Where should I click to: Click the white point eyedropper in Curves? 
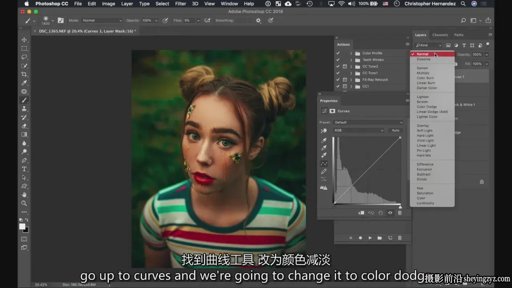[324, 155]
